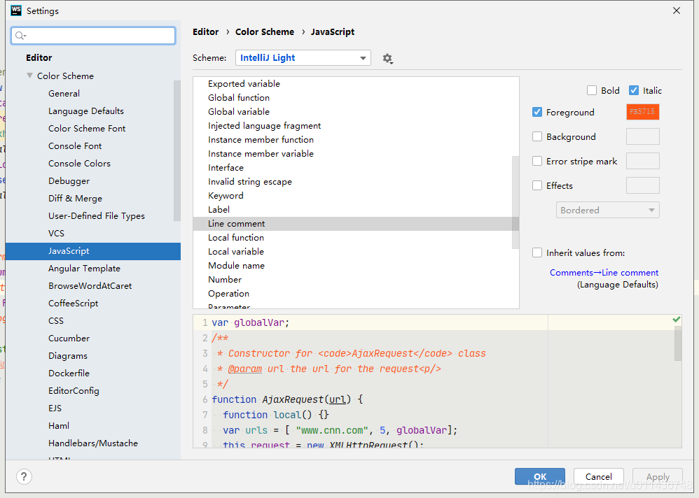Select Handlebars/Mustache in sidebar
Image resolution: width=699 pixels, height=498 pixels.
click(x=93, y=443)
